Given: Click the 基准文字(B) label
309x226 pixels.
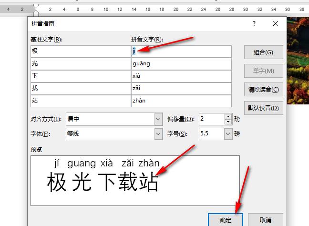Looking at the screenshot, I should 46,40.
